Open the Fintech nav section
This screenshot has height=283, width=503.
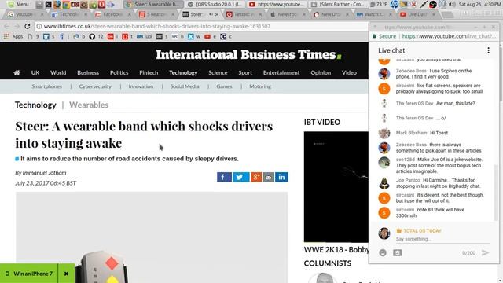149,73
